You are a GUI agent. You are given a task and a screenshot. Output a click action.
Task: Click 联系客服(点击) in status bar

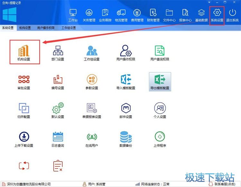click(x=222, y=184)
